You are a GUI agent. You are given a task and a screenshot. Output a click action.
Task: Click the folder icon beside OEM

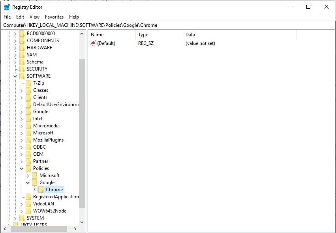tap(28, 154)
